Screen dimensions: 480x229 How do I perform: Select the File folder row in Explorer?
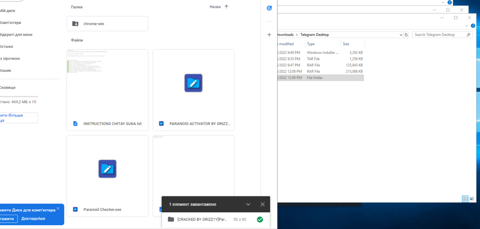(x=320, y=77)
